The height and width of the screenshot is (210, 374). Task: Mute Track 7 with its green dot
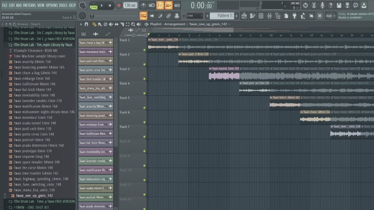pyautogui.click(x=144, y=137)
